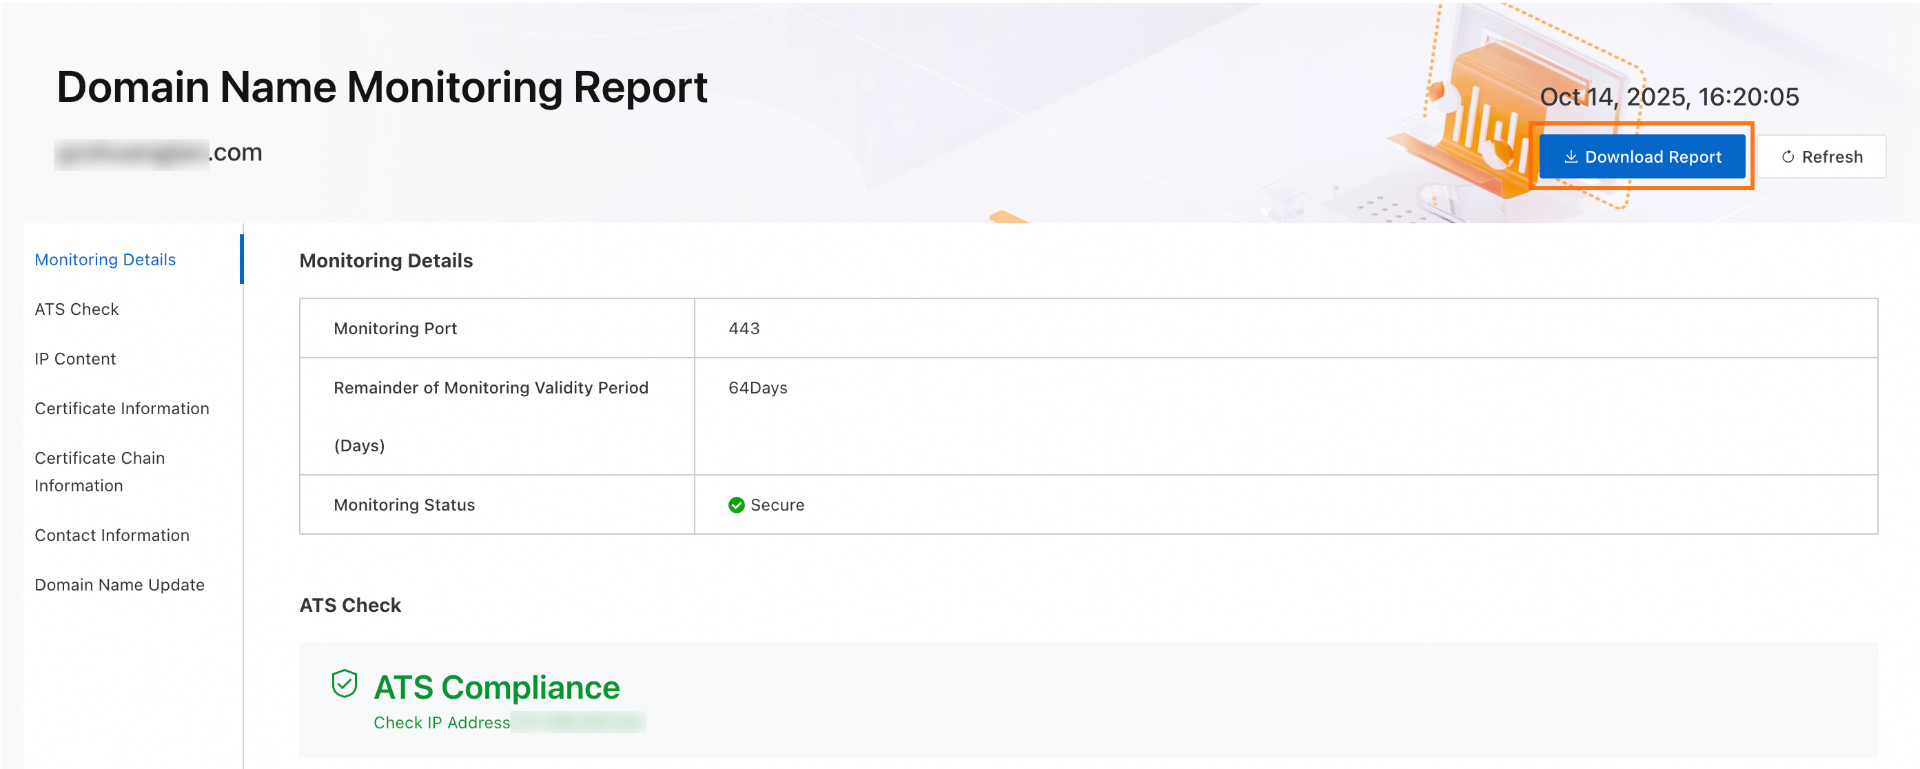The image size is (1920, 769).
Task: Navigate to Contact Information
Action: (112, 535)
